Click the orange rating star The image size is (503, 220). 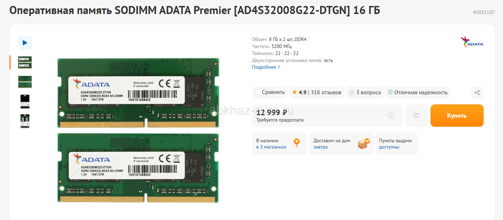(294, 92)
